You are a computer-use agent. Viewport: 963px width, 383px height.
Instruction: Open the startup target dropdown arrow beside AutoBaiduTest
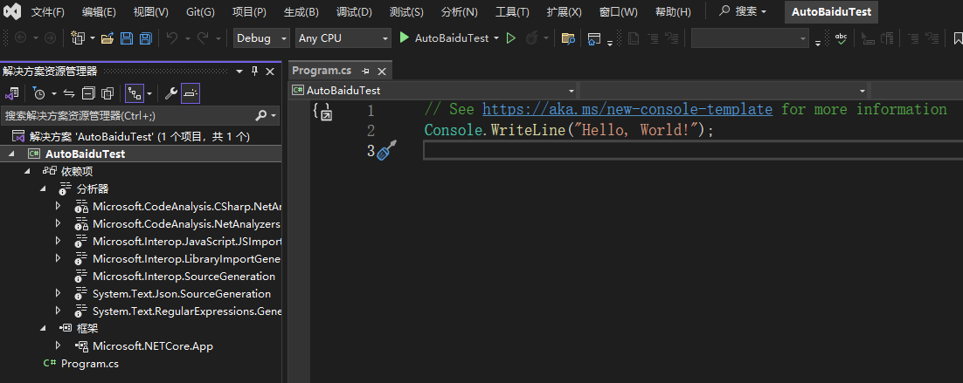point(496,38)
